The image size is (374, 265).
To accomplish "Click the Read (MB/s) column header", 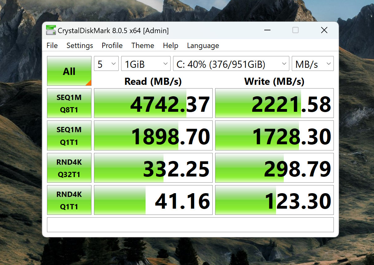I will coord(153,81).
